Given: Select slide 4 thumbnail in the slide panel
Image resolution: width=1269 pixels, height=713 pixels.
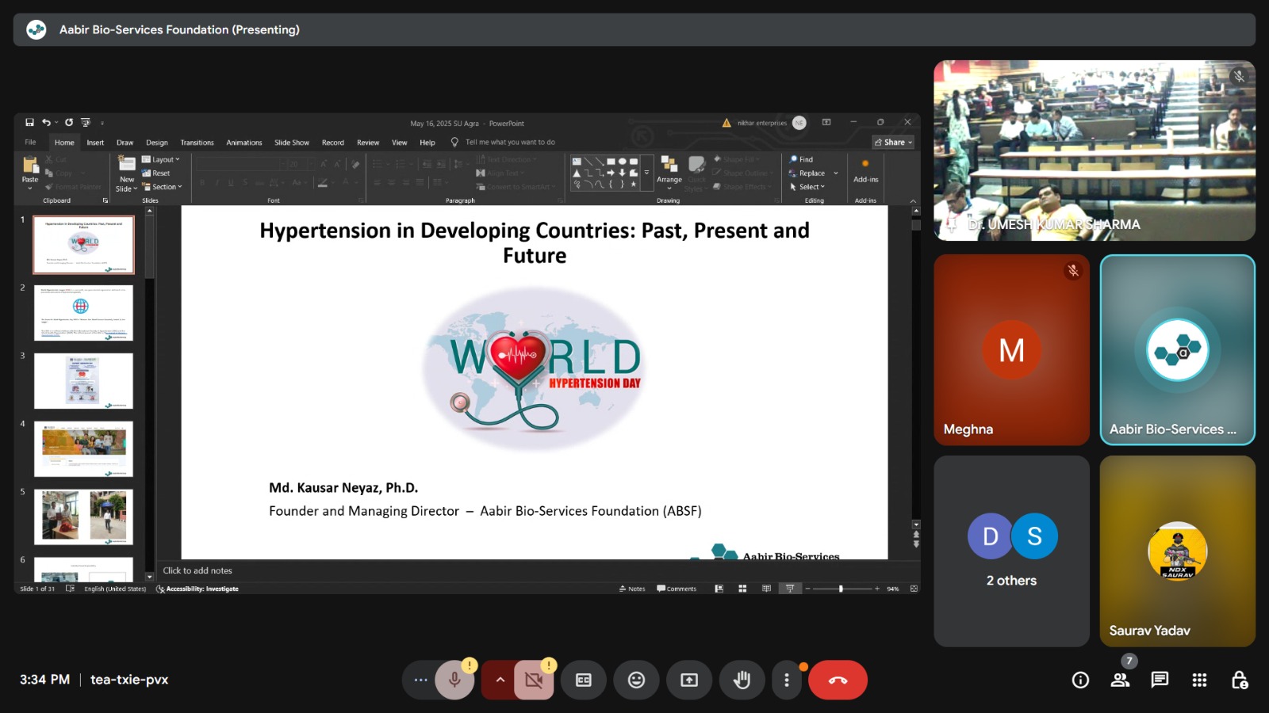Looking at the screenshot, I should 83,448.
